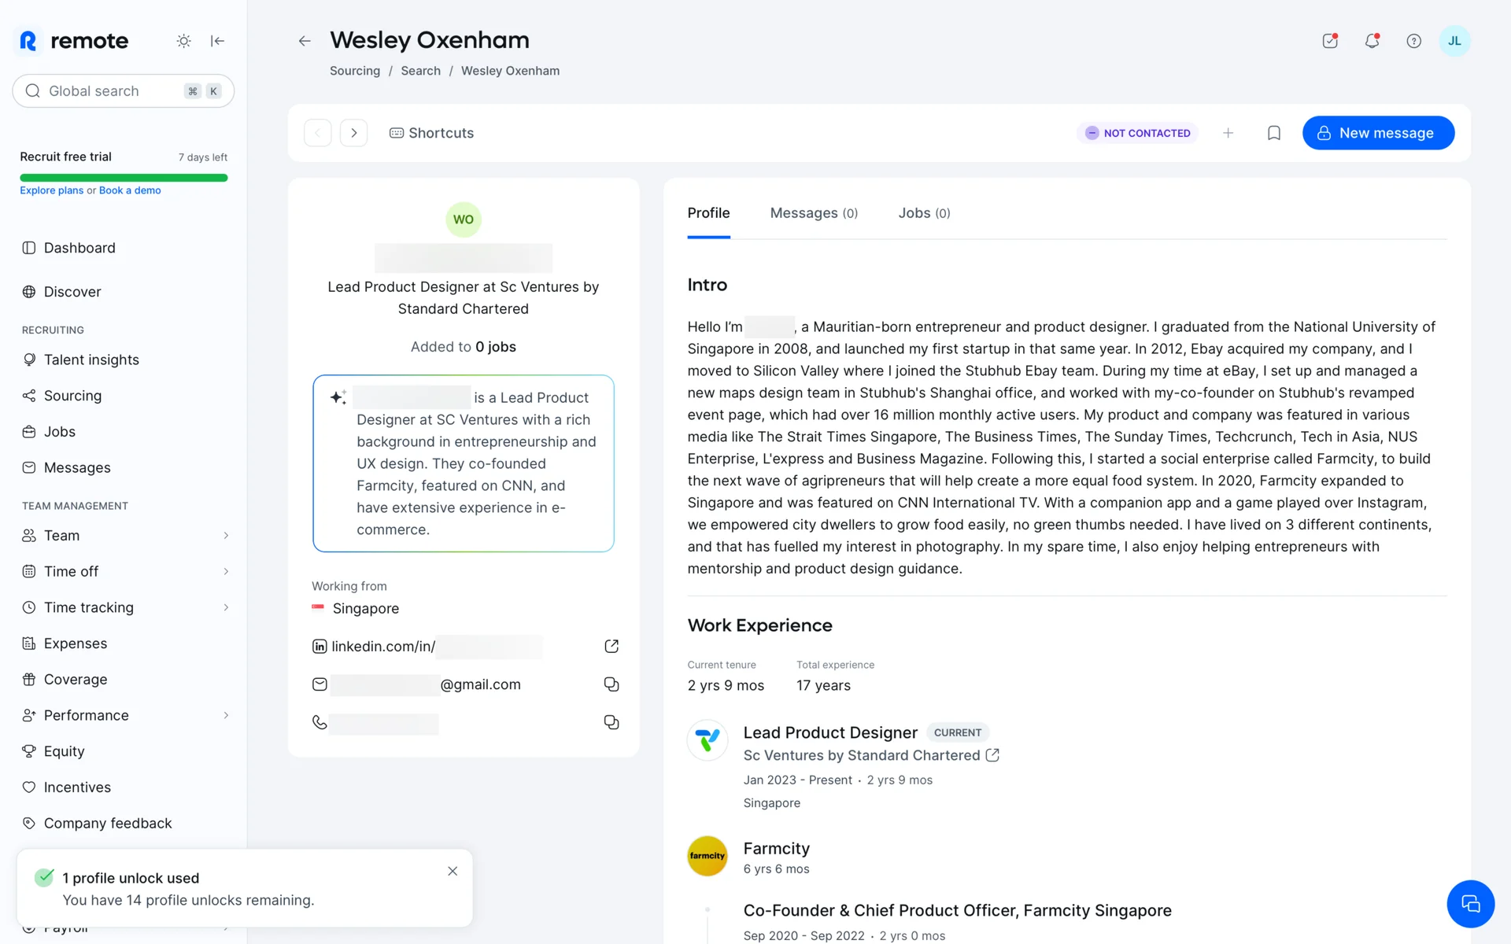The height and width of the screenshot is (944, 1511).
Task: Go back using the arrow beside Wesley Oxenham
Action: pos(305,41)
